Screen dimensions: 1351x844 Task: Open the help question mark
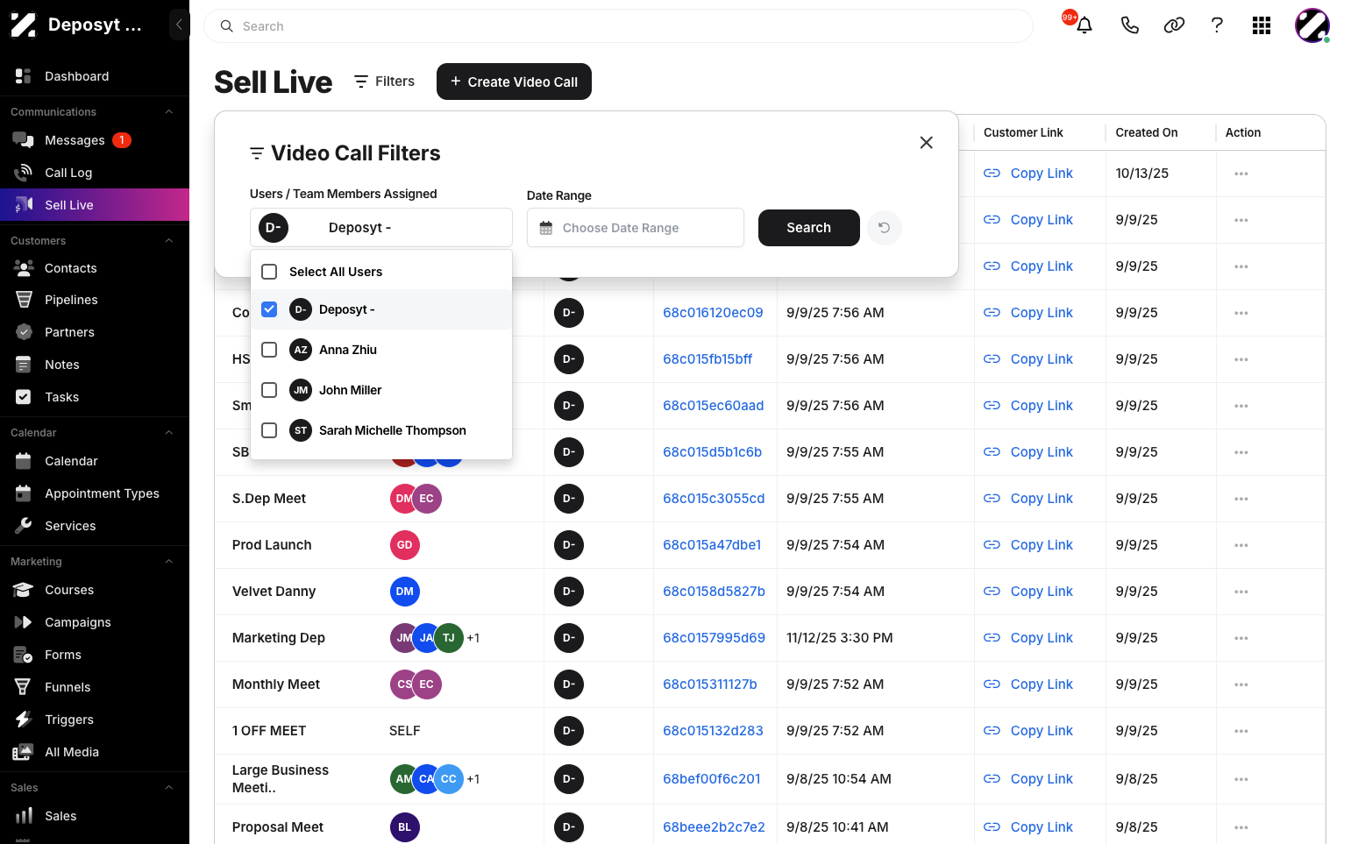(x=1217, y=25)
